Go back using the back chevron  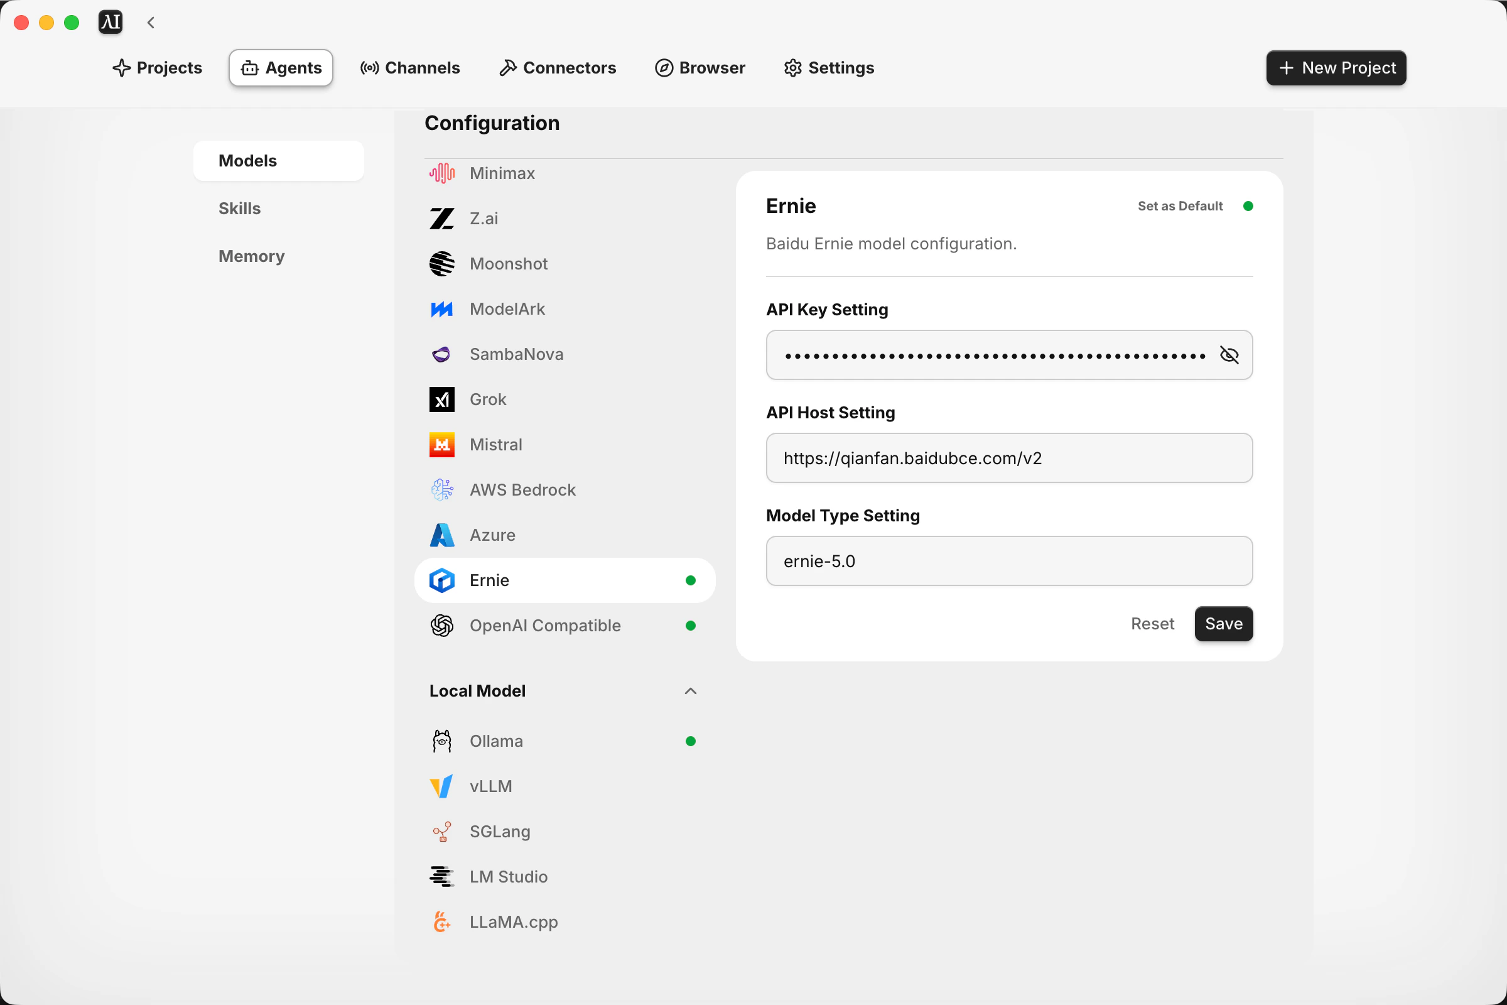point(151,23)
